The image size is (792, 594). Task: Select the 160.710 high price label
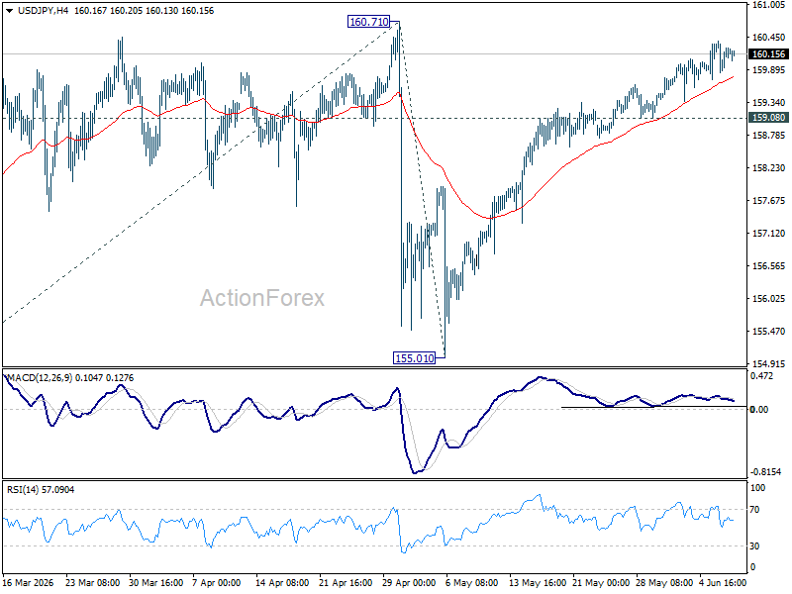368,22
